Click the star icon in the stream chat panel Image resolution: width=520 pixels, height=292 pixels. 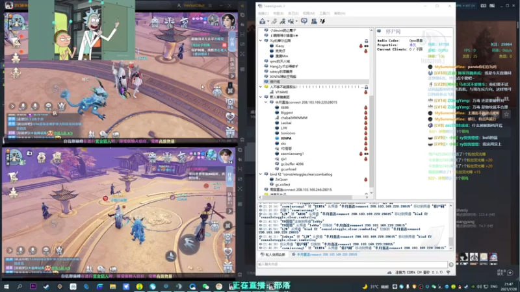506,114
